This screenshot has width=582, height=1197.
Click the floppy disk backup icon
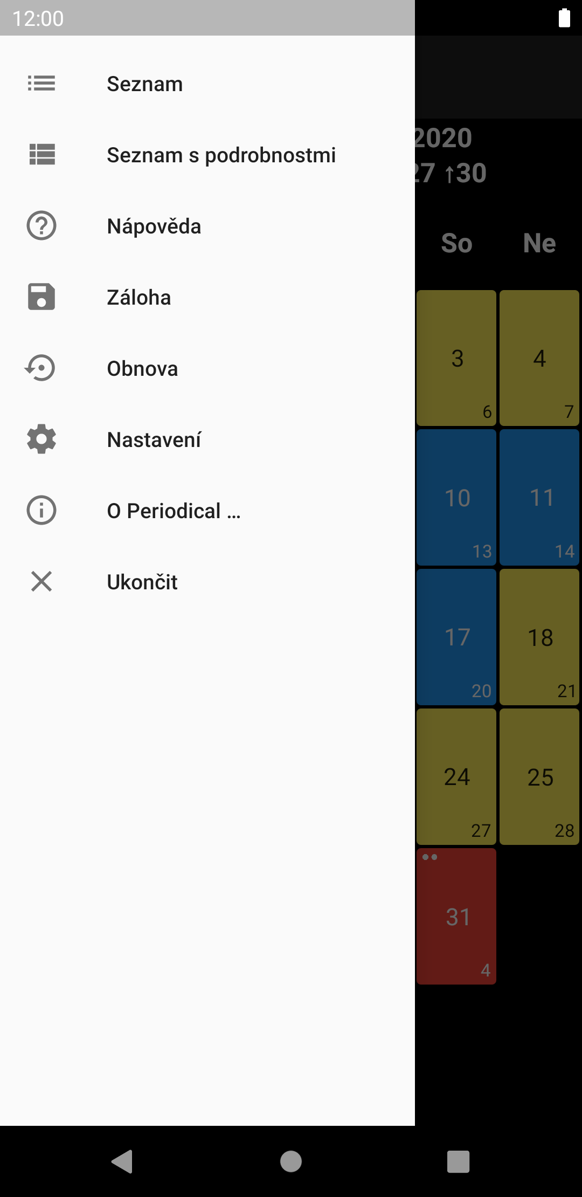(41, 297)
